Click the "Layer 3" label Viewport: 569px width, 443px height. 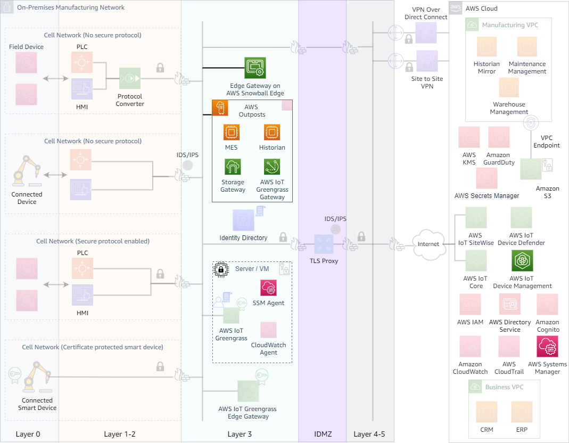(x=240, y=434)
